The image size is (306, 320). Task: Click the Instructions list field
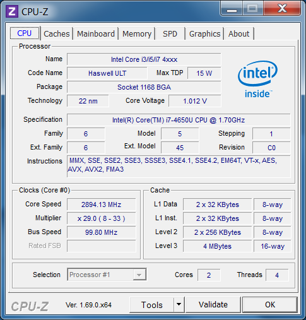pos(179,166)
